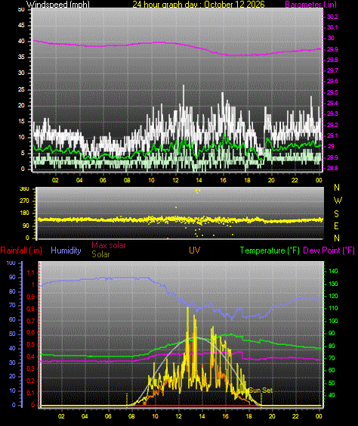Screen dimensions: 358x426
Task: Click windspeed scale value 25
Action: tap(21, 89)
